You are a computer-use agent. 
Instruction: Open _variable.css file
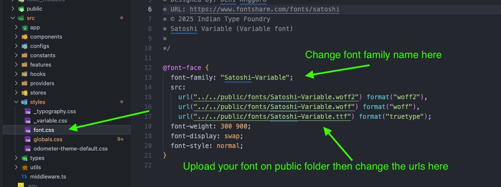point(50,121)
